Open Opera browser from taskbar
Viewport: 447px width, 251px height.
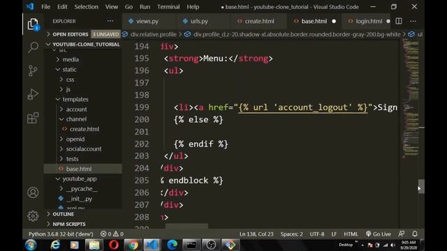(x=113, y=245)
